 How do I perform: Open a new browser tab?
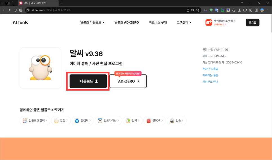pos(62,3)
